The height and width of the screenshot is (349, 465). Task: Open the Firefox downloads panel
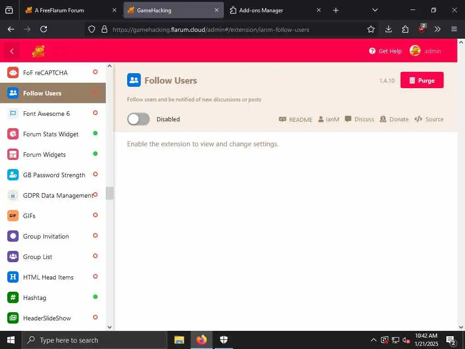[388, 29]
